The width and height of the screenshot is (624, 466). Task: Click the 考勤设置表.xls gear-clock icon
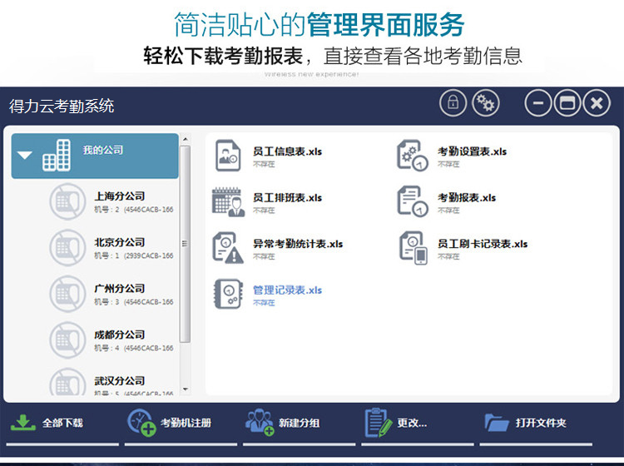tap(413, 156)
